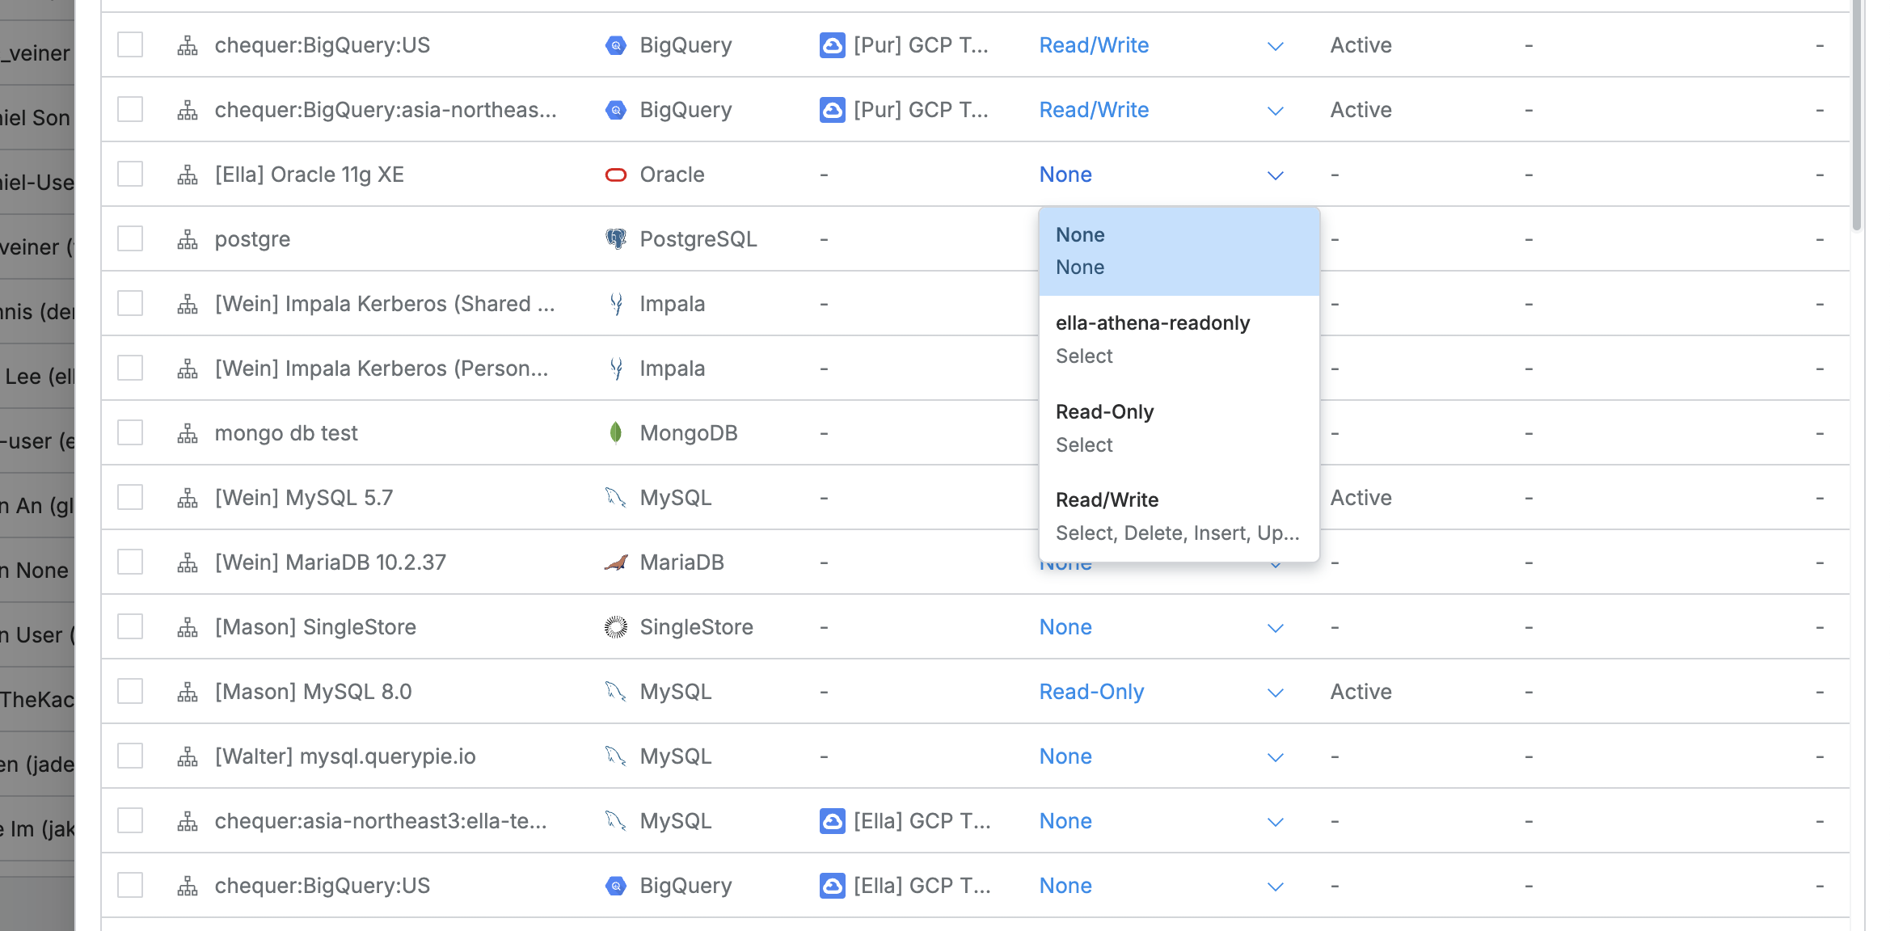Choose Read/Write option in privilege menu
This screenshot has width=1890, height=931.
tap(1179, 516)
